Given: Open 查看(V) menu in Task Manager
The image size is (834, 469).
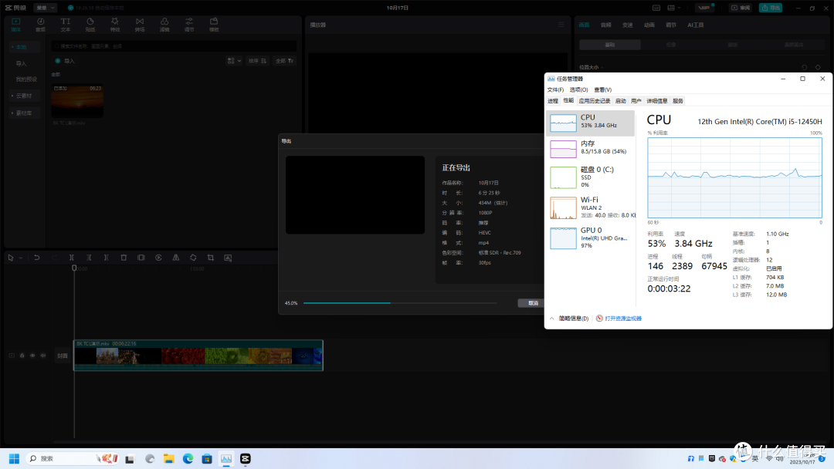Looking at the screenshot, I should [x=602, y=89].
